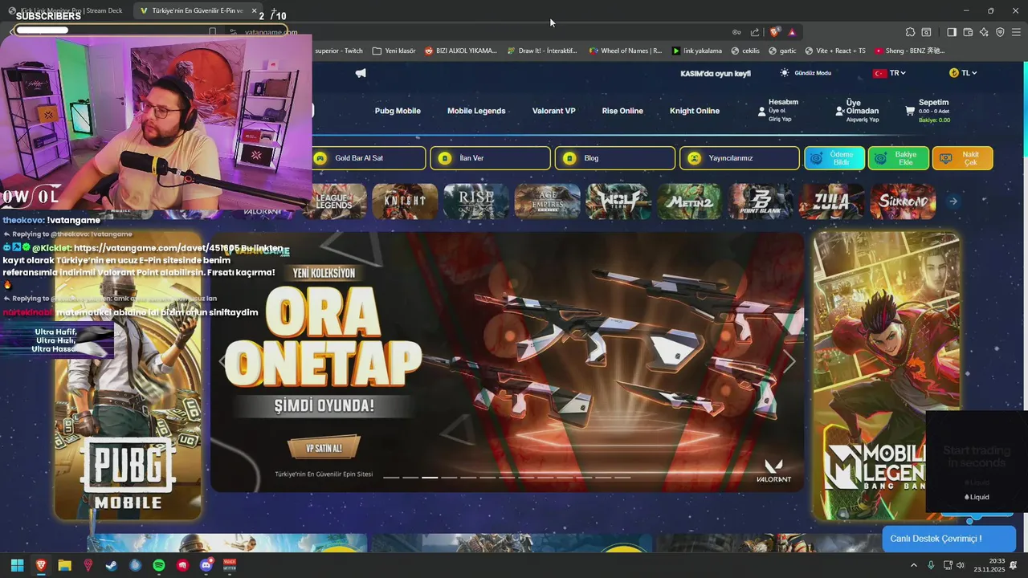Select Silkroad game thumbnail
1028x578 pixels.
point(903,201)
